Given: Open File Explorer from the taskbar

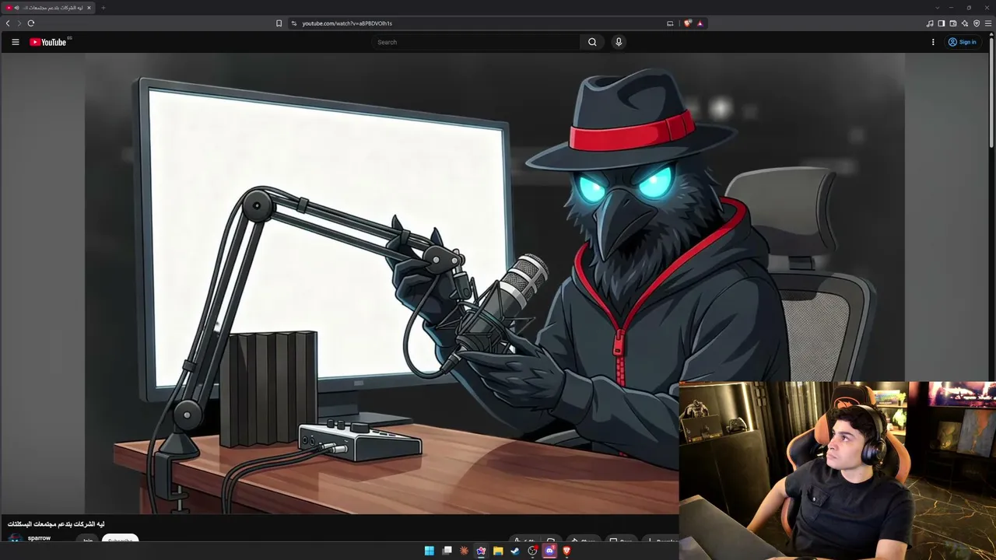Looking at the screenshot, I should [498, 551].
